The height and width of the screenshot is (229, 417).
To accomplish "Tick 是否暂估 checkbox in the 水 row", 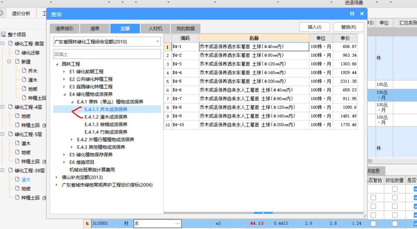I will tap(373, 224).
